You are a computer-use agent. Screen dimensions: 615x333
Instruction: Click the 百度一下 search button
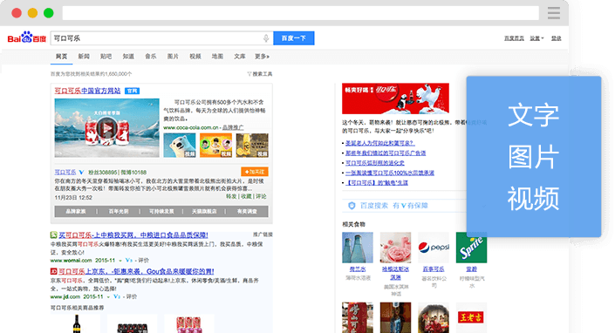294,38
